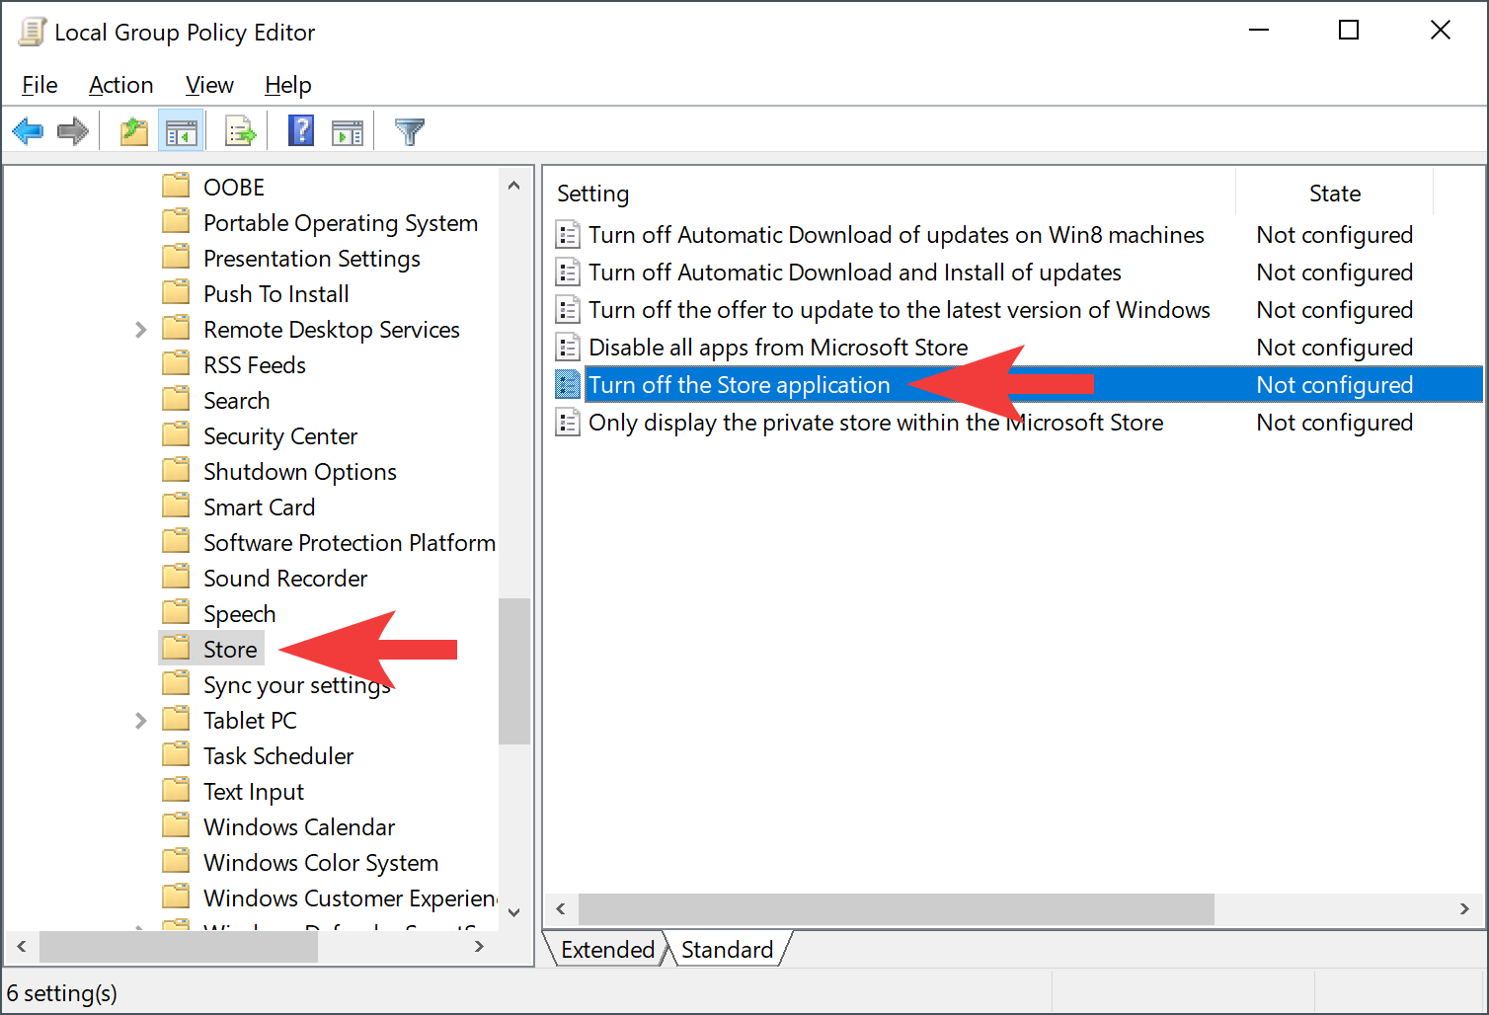Click the Filter funnel toolbar icon

click(409, 131)
